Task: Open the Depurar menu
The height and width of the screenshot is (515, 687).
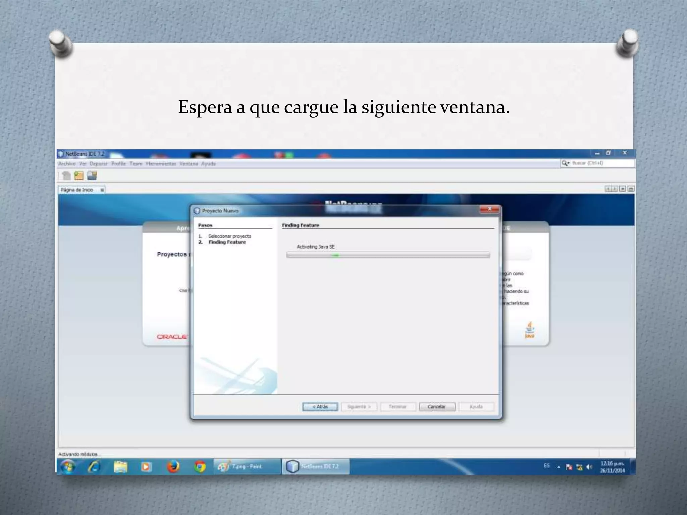Action: click(x=99, y=164)
